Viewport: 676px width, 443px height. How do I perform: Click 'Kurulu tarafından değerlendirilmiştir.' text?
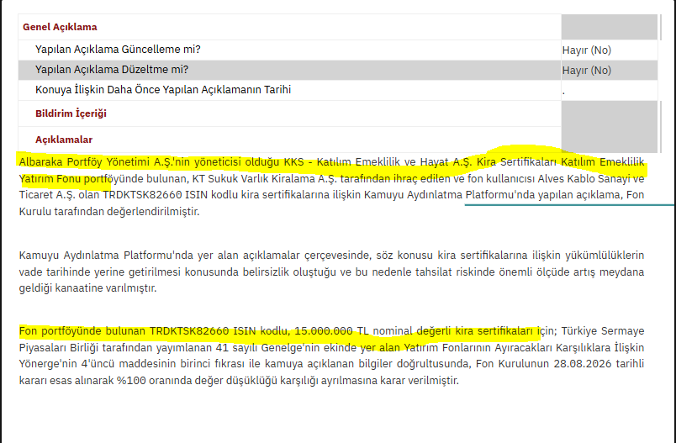tap(109, 212)
